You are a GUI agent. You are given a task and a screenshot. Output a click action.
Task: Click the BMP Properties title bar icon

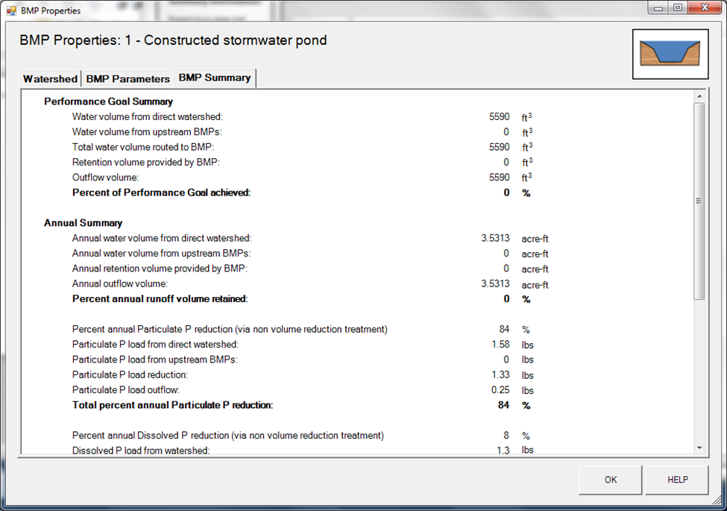coord(11,10)
